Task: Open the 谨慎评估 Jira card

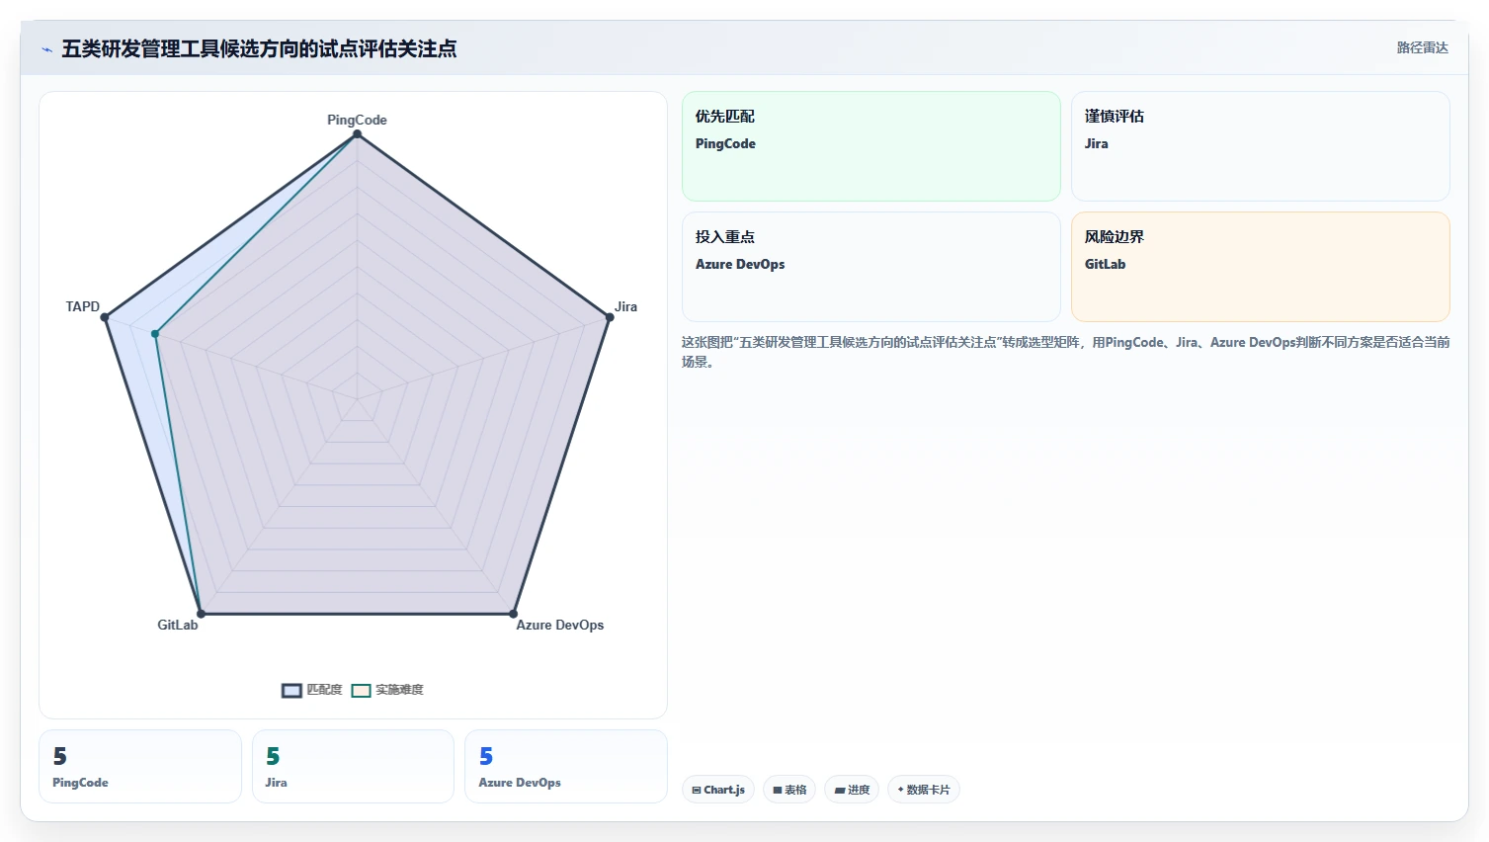Action: (1261, 146)
